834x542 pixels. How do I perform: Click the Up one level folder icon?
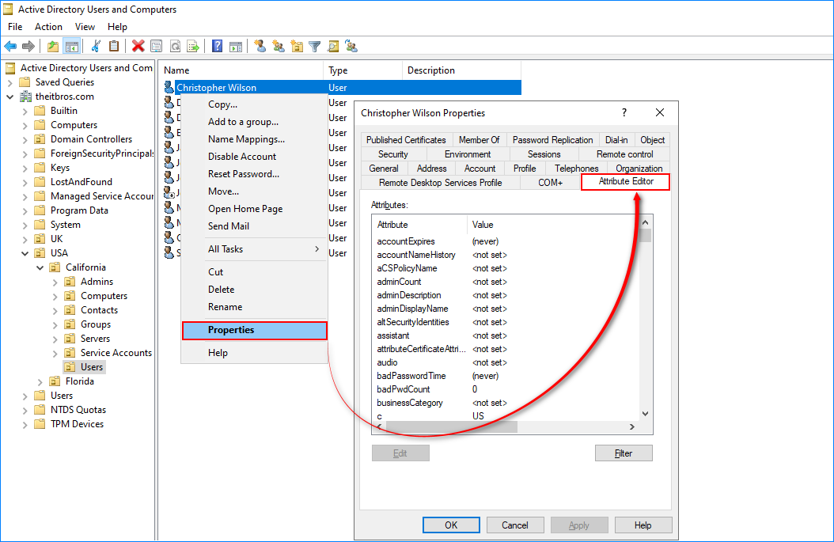53,46
